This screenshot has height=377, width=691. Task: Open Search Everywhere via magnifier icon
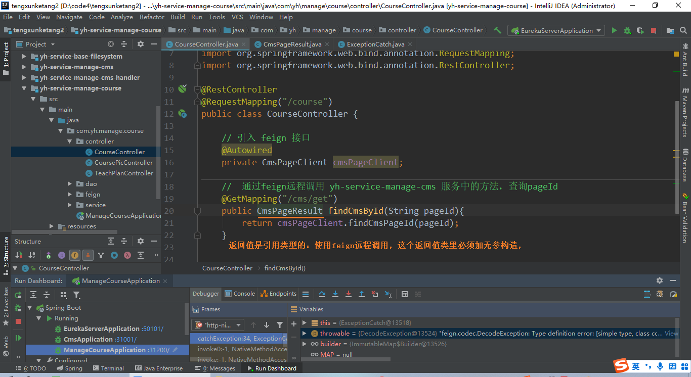click(684, 30)
